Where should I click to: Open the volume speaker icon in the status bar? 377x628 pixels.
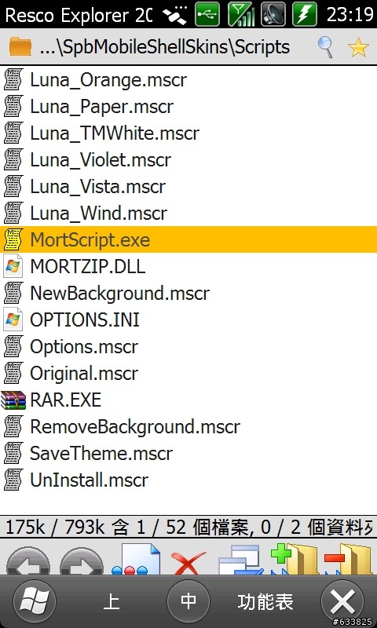point(273,14)
